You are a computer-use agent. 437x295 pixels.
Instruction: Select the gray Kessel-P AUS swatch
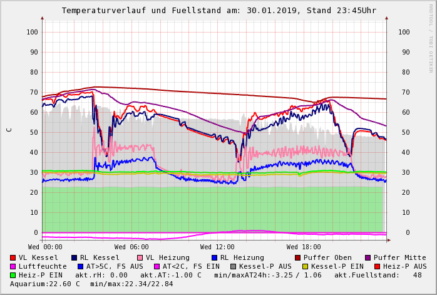232,266
